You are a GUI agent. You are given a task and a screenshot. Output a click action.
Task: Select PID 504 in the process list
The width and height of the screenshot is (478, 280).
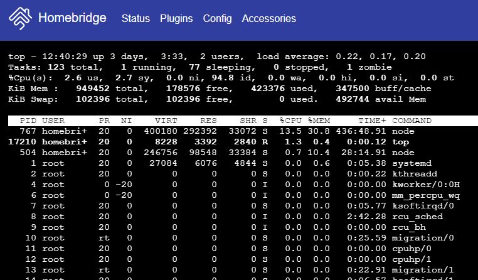click(28, 153)
